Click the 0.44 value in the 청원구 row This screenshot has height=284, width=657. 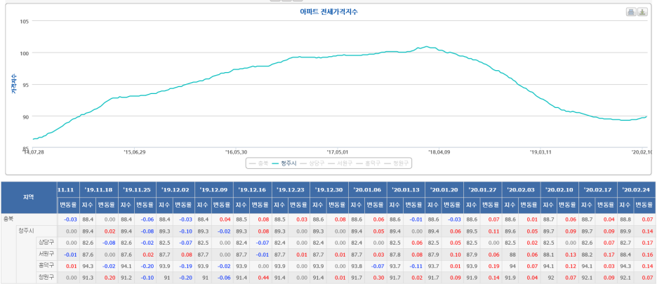click(x=263, y=277)
